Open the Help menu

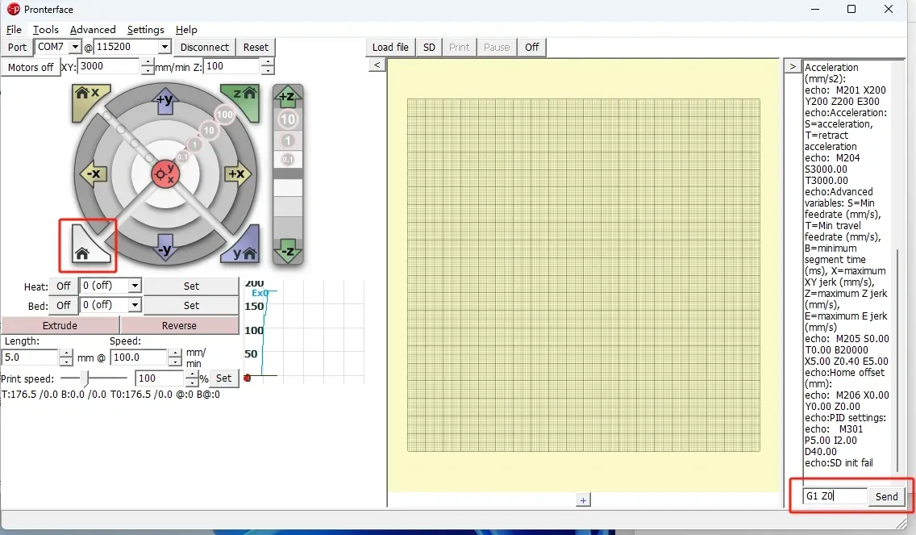(x=186, y=30)
